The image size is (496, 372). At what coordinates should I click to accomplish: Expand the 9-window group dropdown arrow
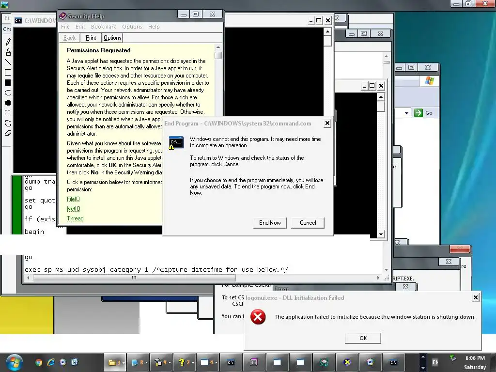(x=170, y=363)
